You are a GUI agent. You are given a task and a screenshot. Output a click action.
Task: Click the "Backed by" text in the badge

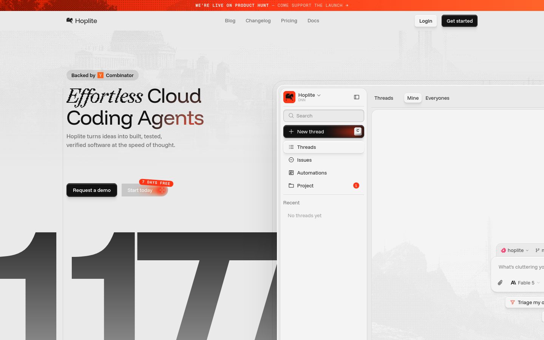83,75
